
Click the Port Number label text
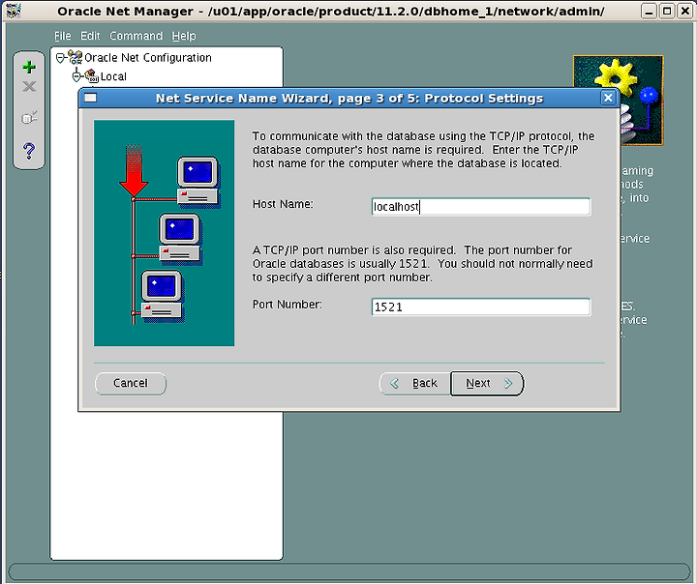click(x=288, y=305)
